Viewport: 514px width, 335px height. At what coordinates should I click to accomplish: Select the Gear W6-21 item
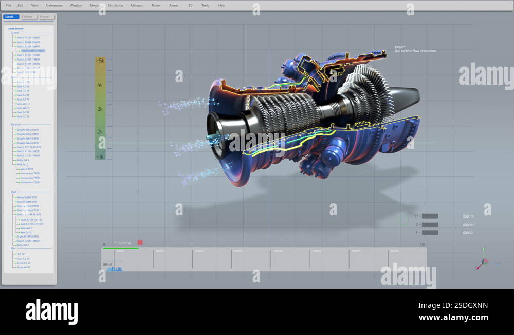[x=23, y=108]
